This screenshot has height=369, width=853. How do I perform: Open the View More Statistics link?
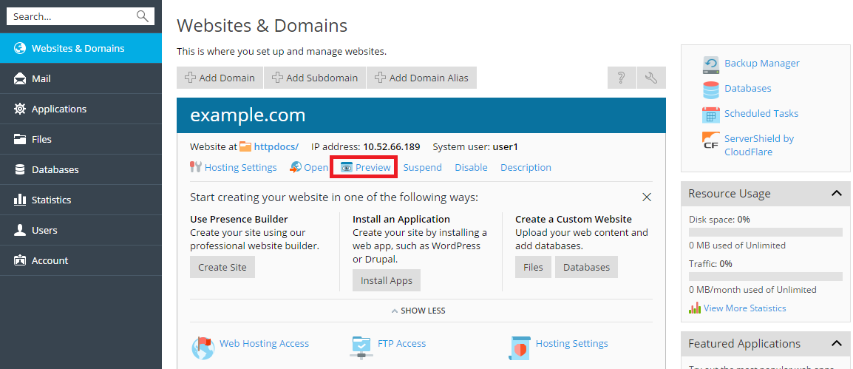(744, 308)
